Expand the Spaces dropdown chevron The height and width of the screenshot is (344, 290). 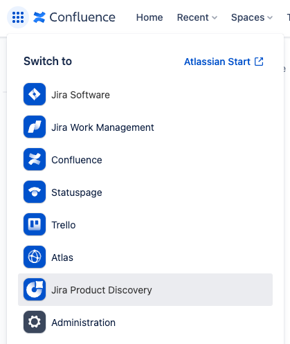270,18
